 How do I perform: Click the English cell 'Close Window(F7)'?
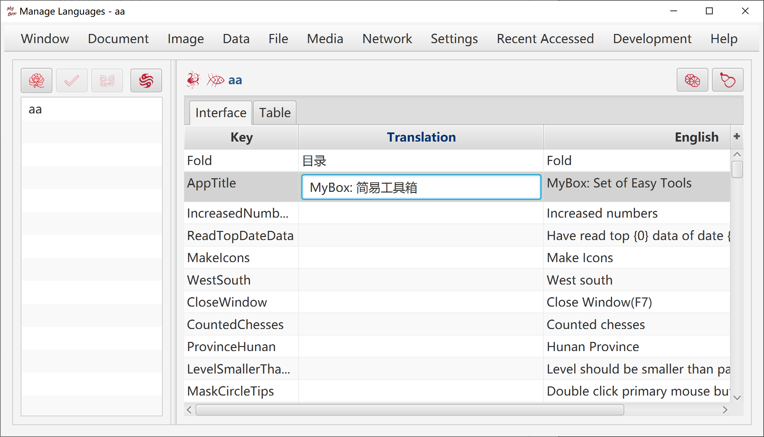637,302
